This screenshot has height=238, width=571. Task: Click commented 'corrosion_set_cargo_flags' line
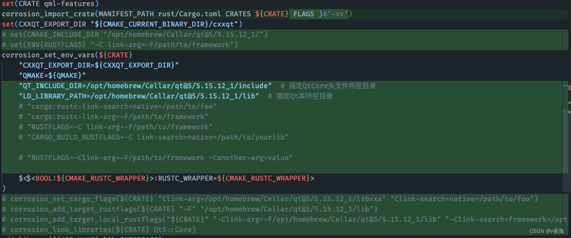(x=270, y=199)
